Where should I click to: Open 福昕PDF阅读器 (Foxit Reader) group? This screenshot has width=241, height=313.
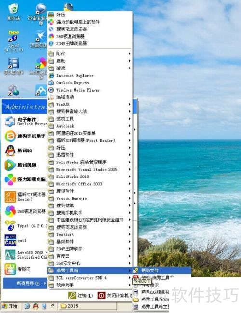90,140
